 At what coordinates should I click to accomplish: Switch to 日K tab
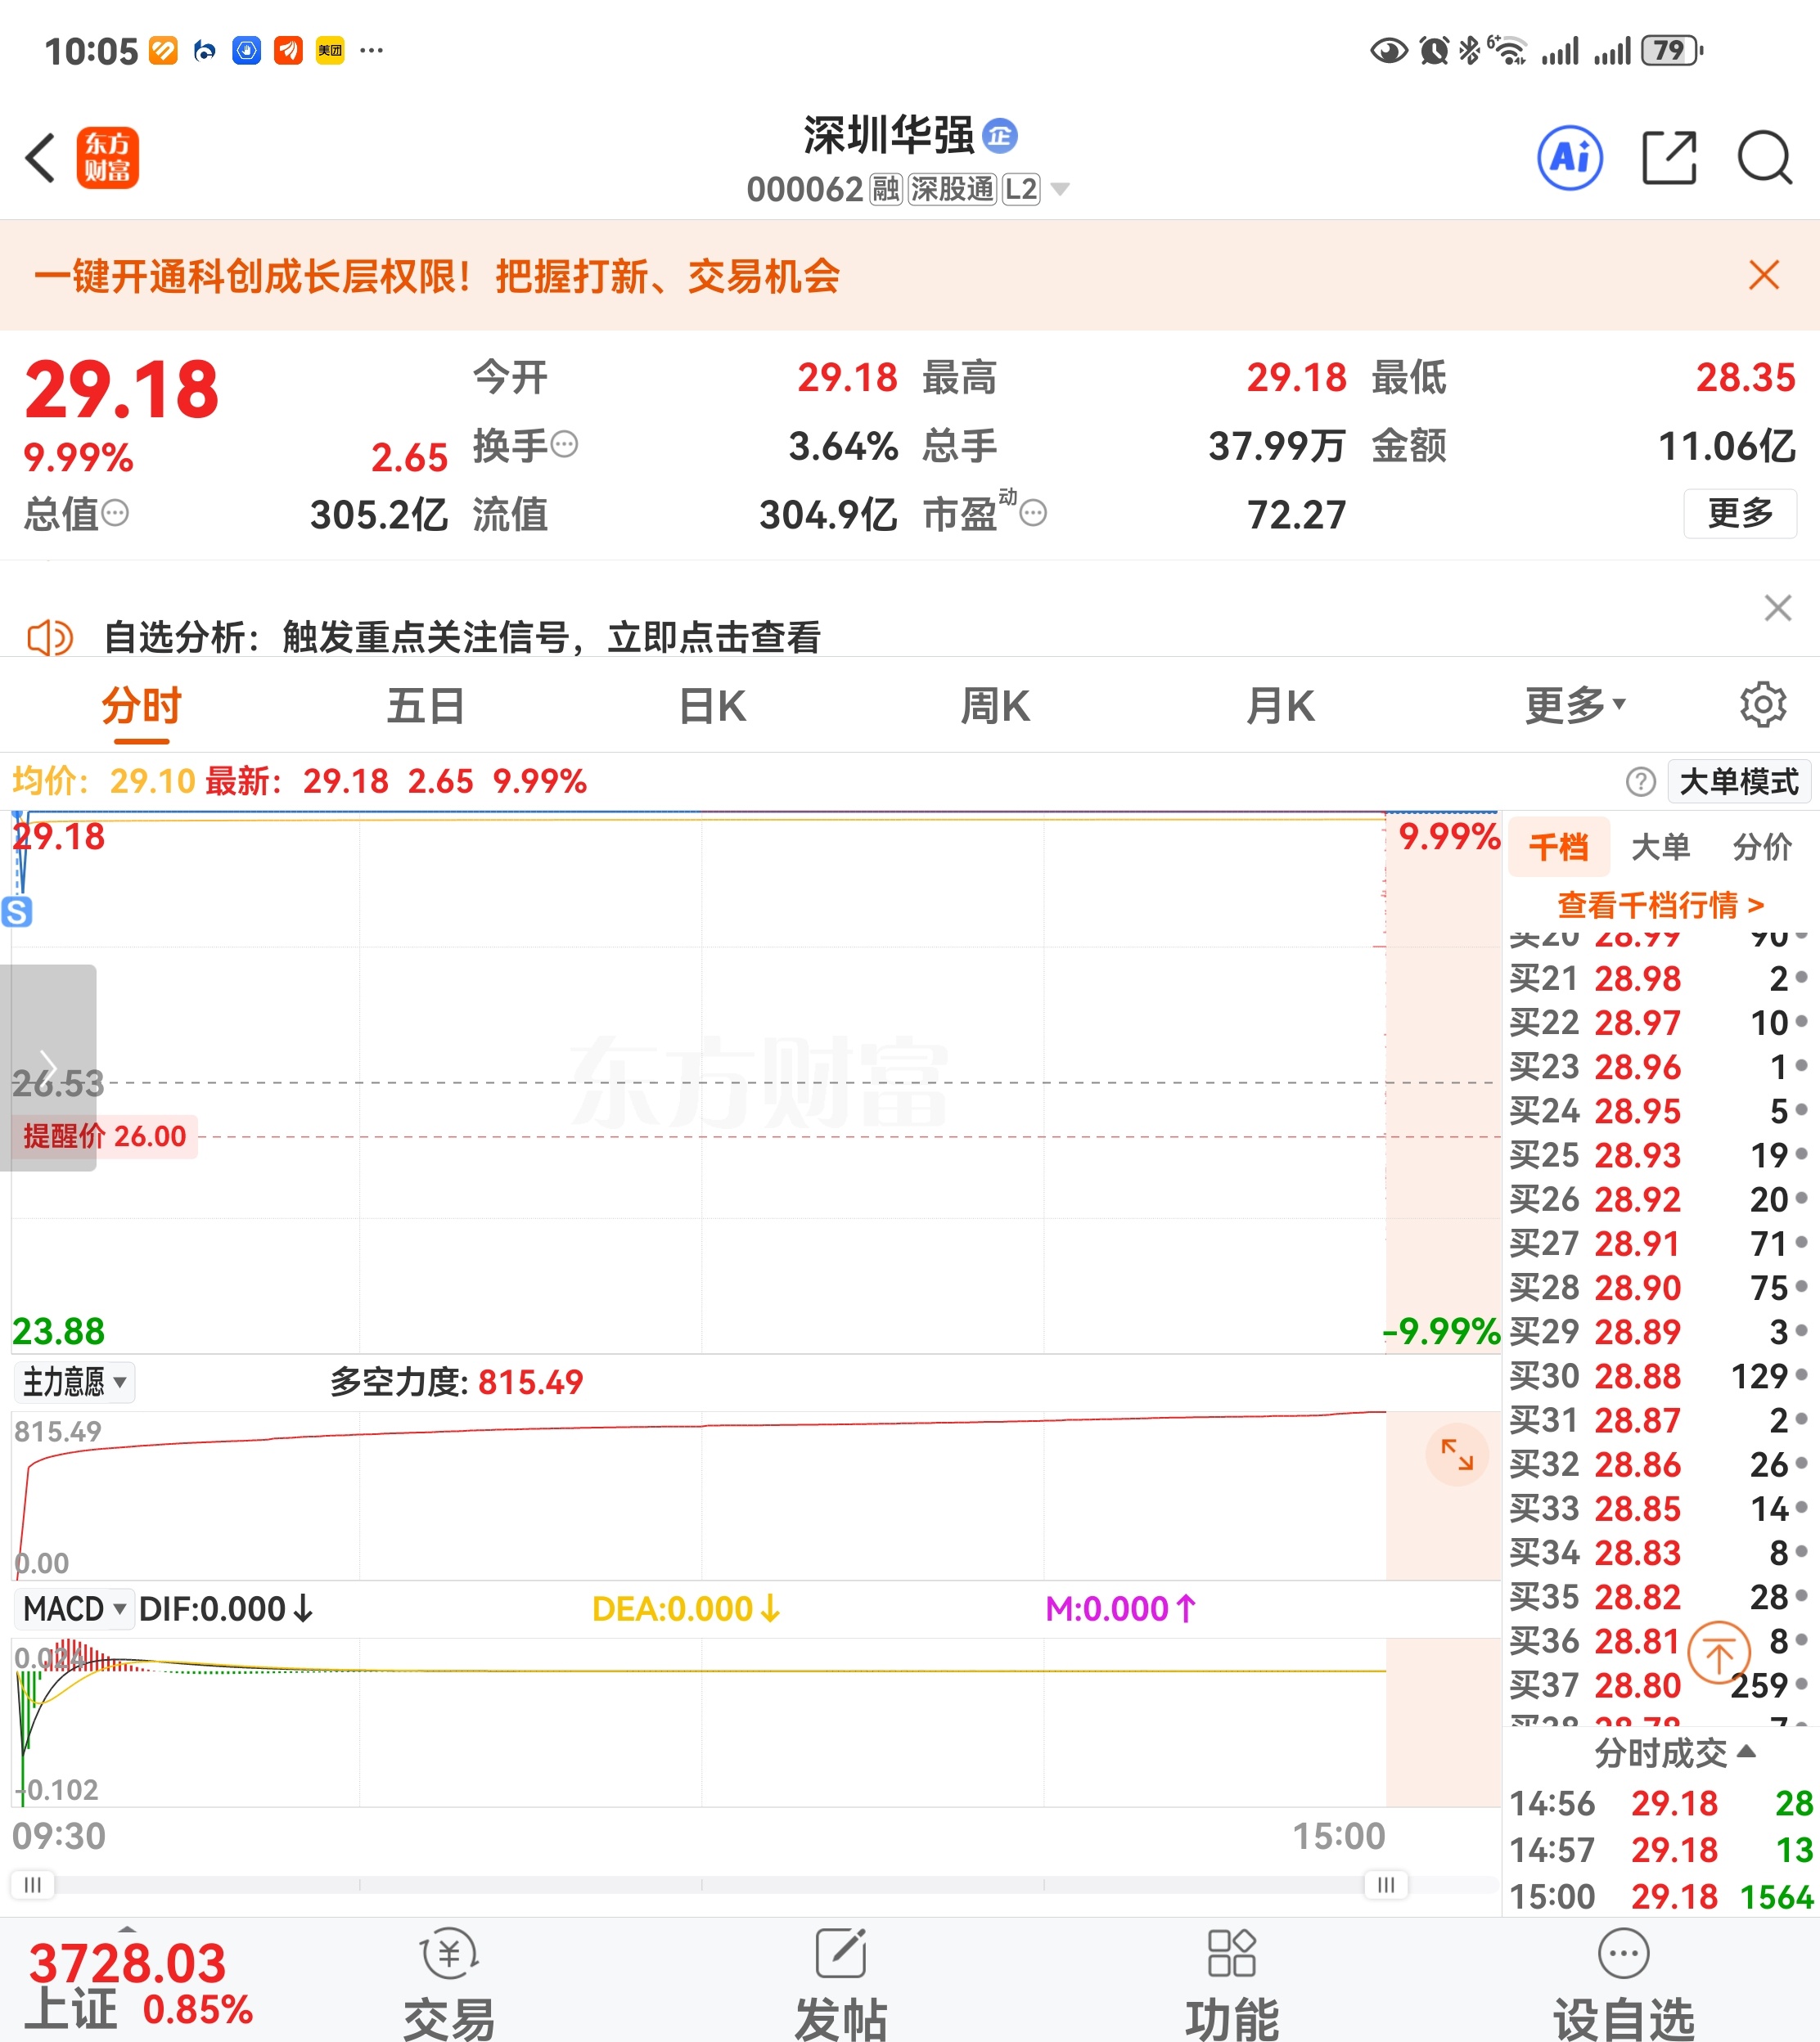[x=712, y=706]
